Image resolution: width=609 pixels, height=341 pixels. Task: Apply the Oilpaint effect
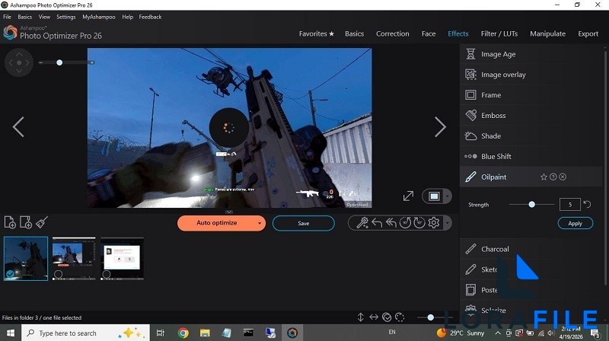coord(576,223)
